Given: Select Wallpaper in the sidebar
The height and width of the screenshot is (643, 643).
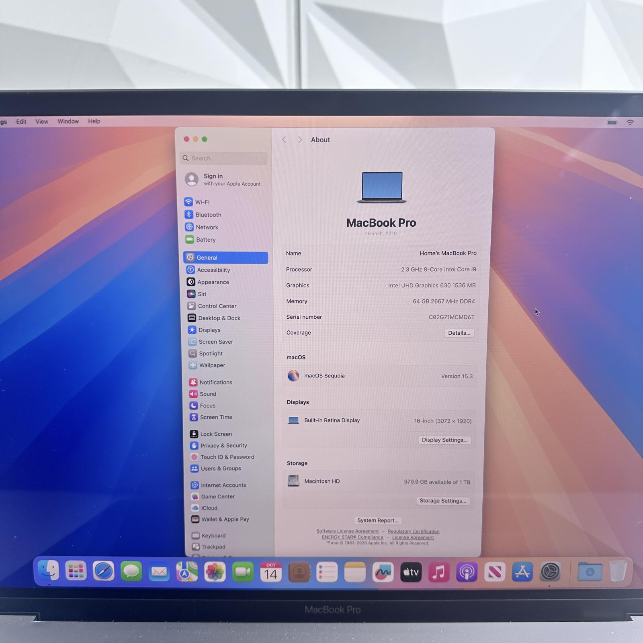Looking at the screenshot, I should click(212, 365).
